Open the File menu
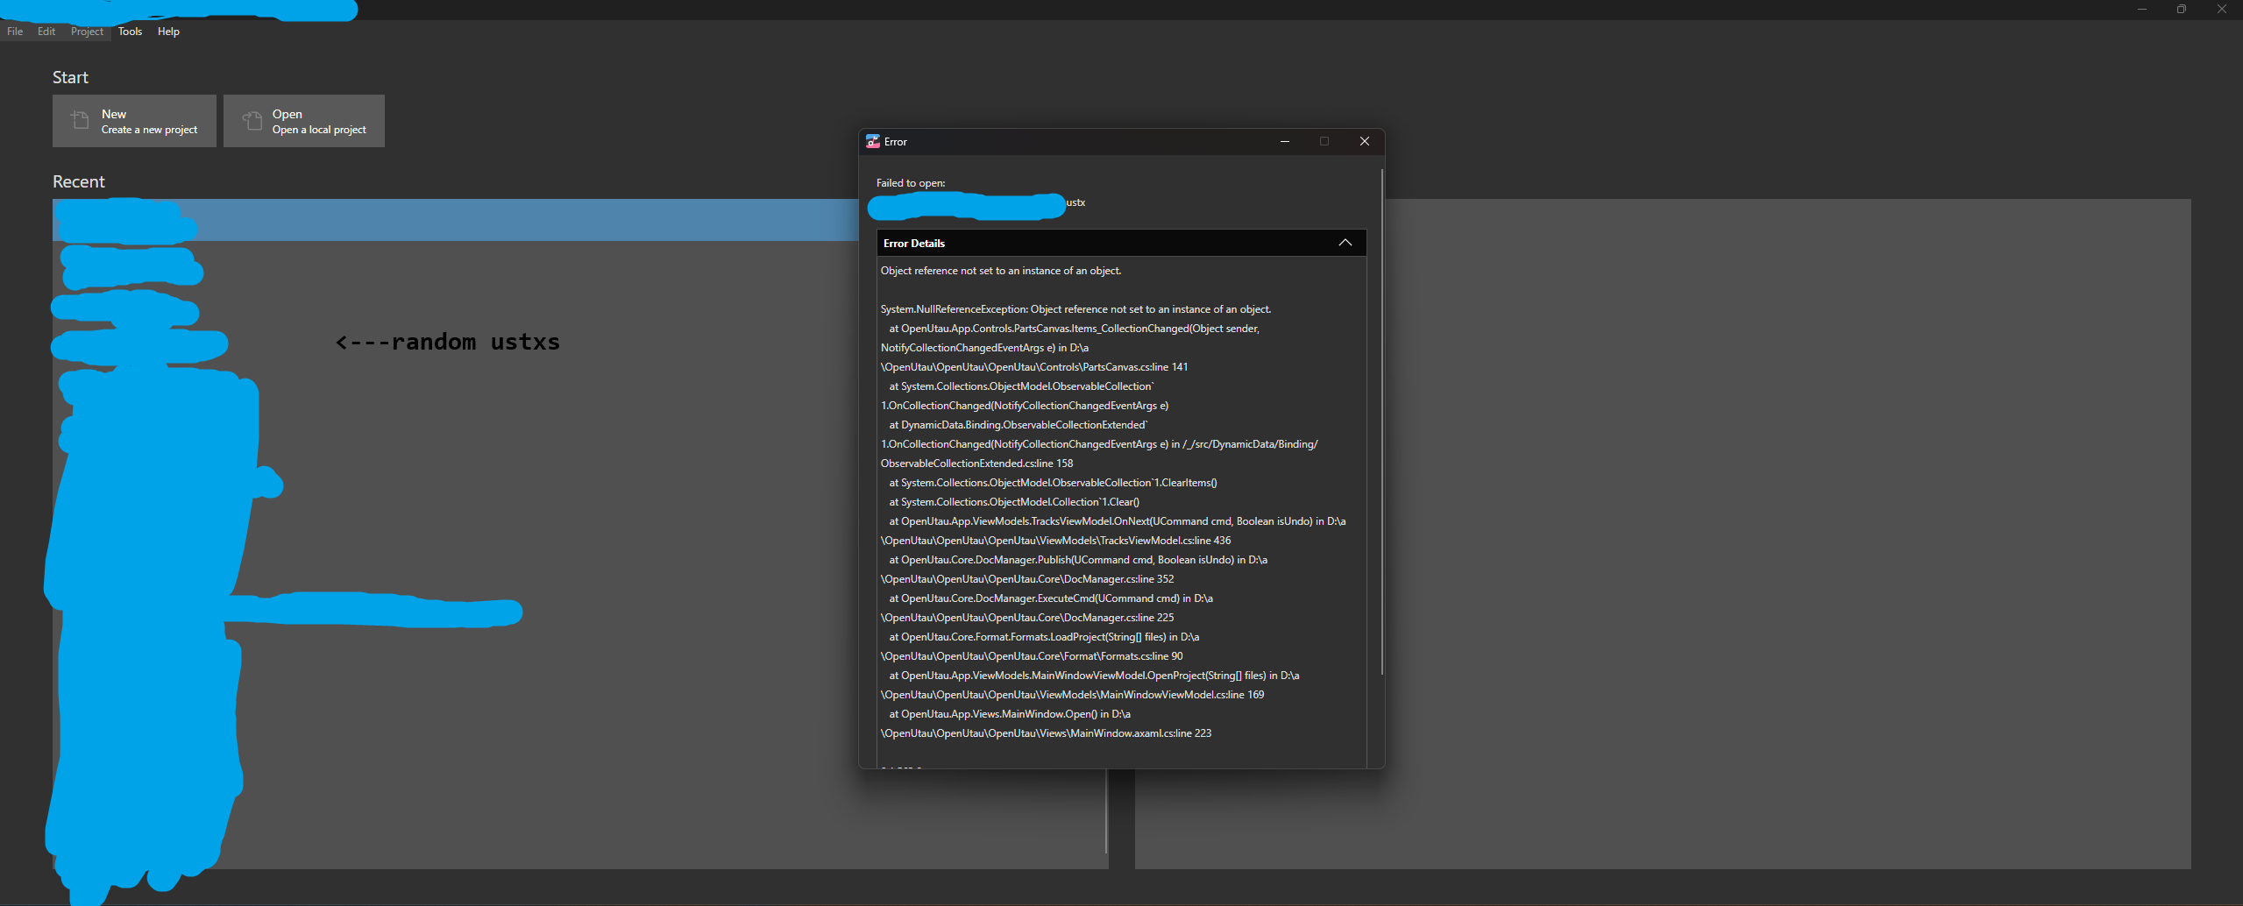The width and height of the screenshot is (2243, 906). [x=15, y=32]
